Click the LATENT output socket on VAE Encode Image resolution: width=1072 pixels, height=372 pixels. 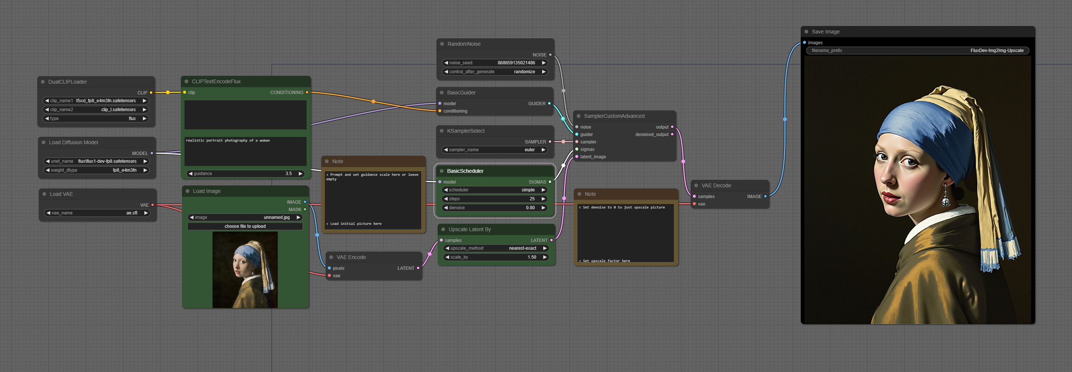(x=418, y=268)
